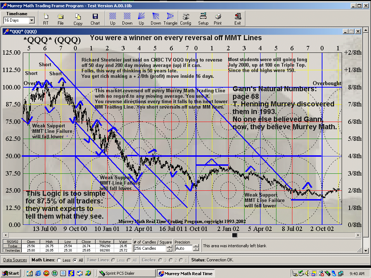Click the horizontal scrollbar thumb under the chart

tap(235, 235)
